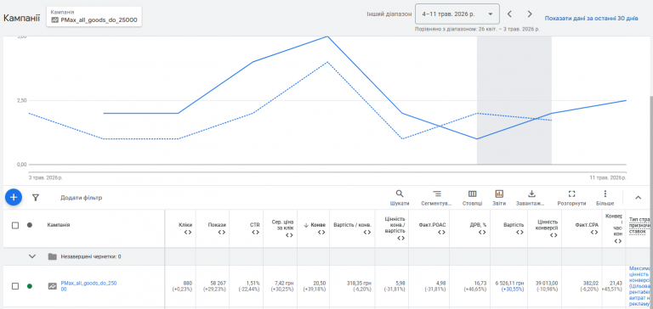653x309 pixels.
Task: Click the grey status dot in header row
Action: point(30,225)
